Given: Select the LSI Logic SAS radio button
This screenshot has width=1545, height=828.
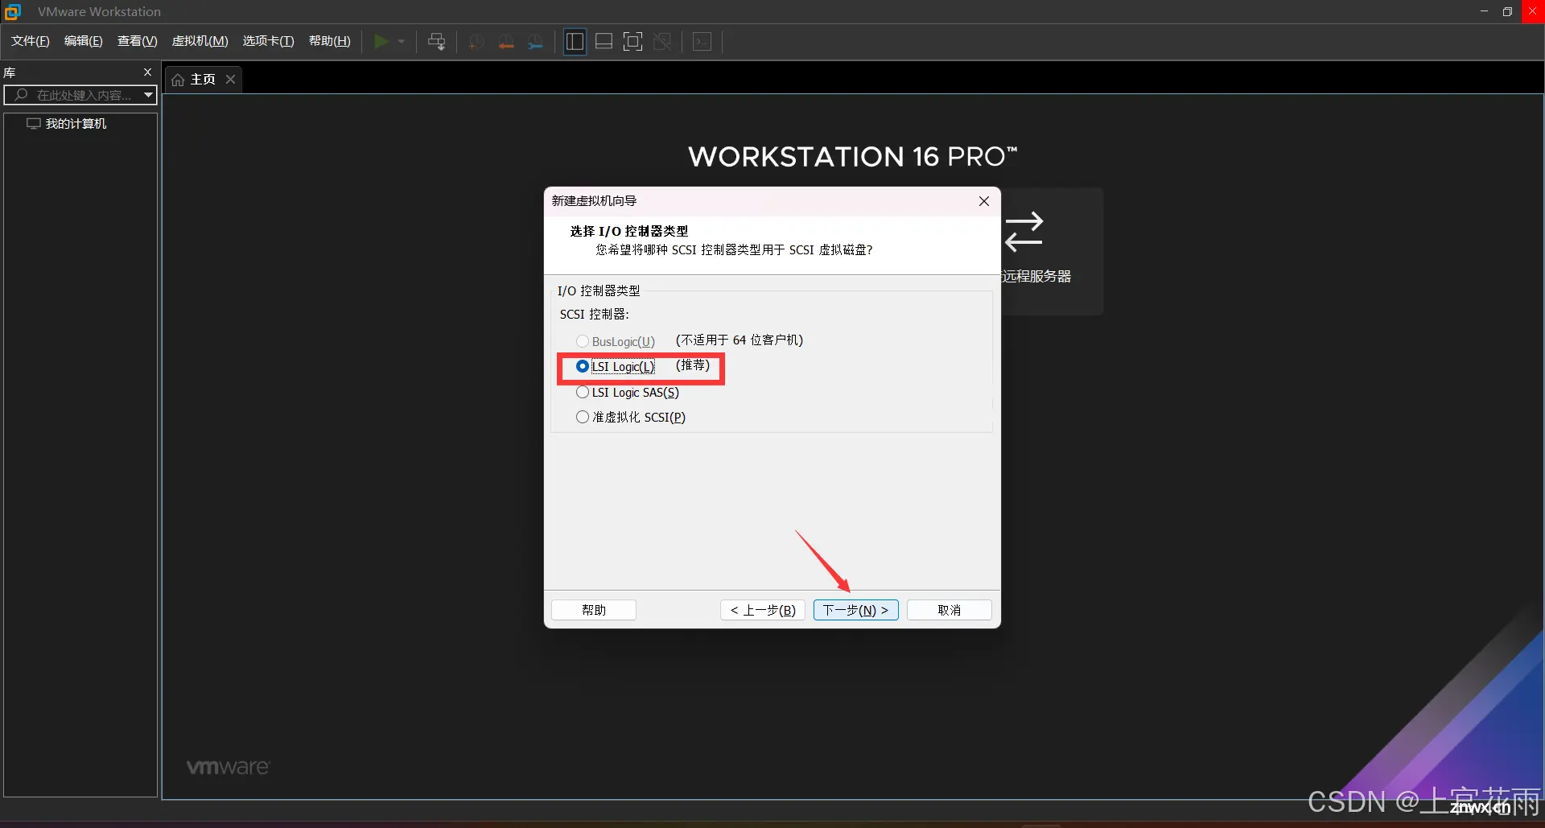Looking at the screenshot, I should [583, 392].
